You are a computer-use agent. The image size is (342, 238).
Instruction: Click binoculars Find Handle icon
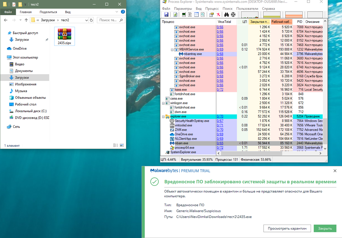click(x=226, y=15)
